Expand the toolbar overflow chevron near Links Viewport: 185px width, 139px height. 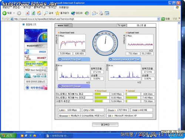[179, 18]
